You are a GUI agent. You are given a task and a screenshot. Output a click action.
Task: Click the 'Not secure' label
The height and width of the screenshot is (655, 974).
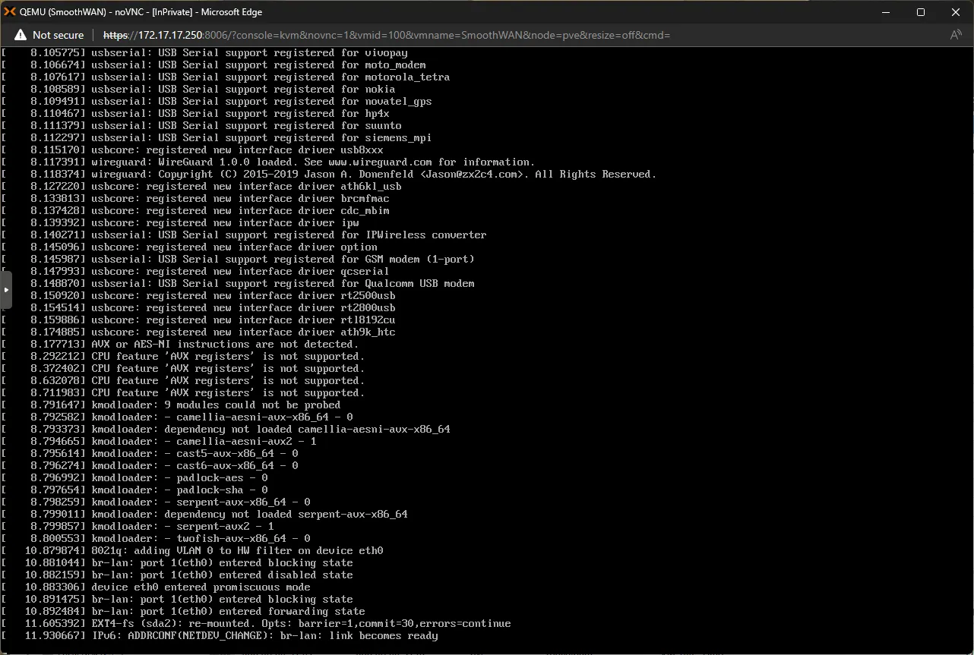click(58, 35)
